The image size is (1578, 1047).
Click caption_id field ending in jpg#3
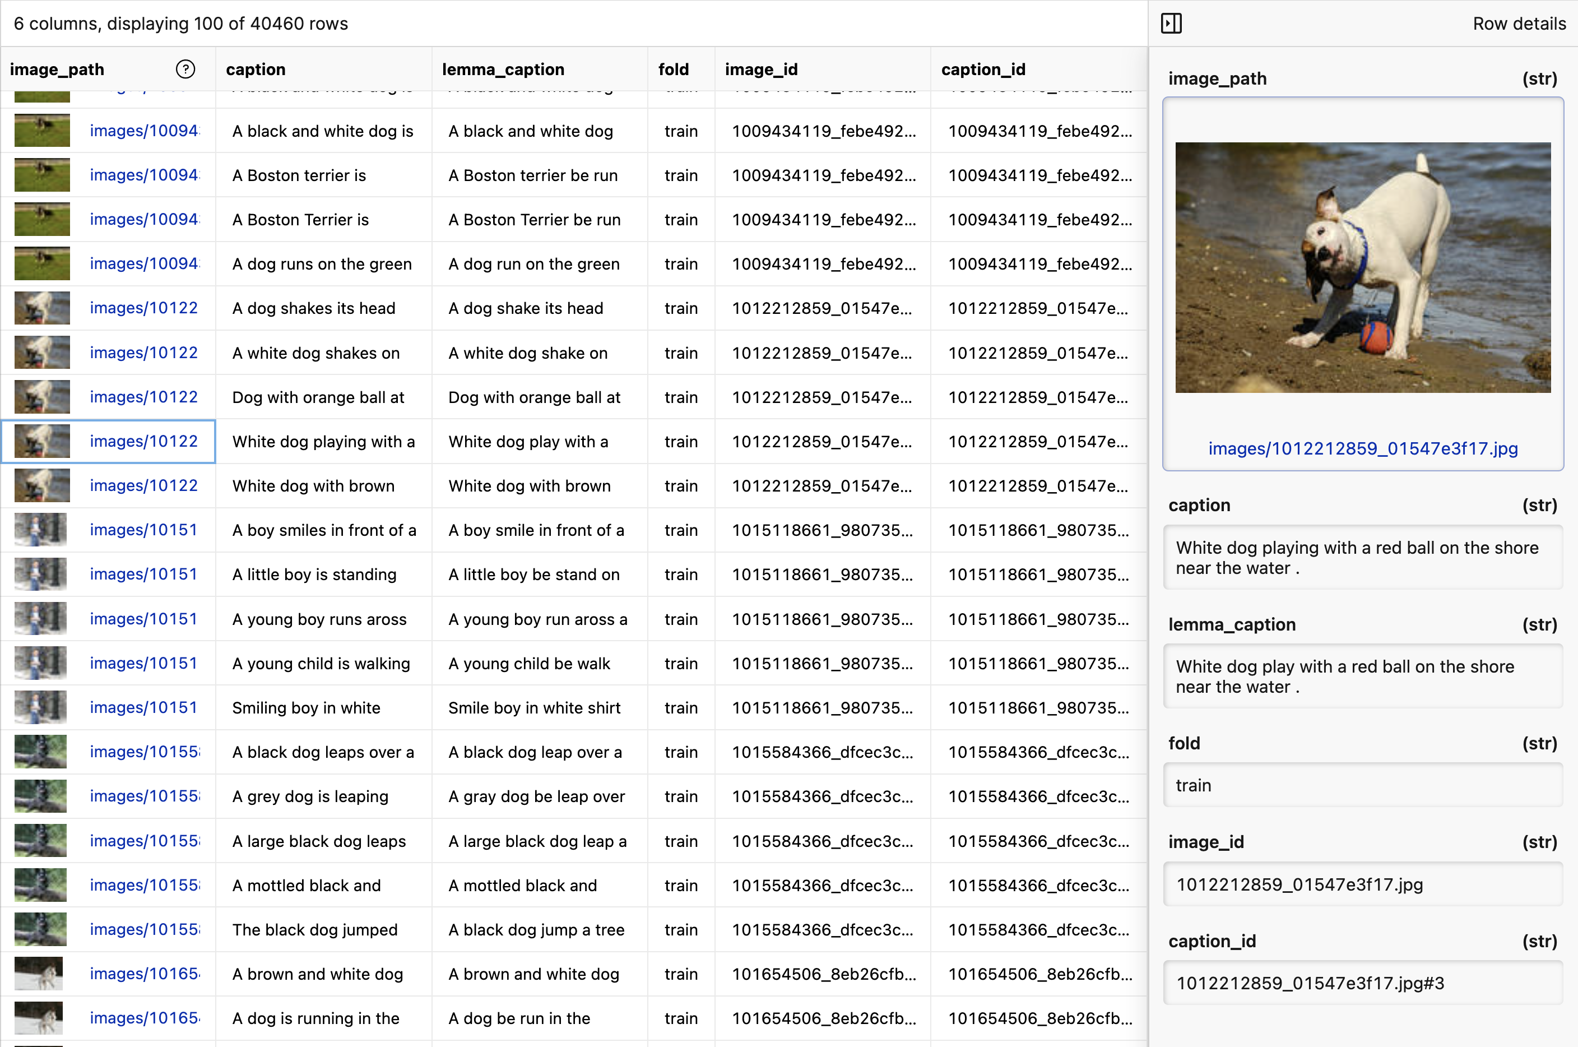pos(1362,983)
